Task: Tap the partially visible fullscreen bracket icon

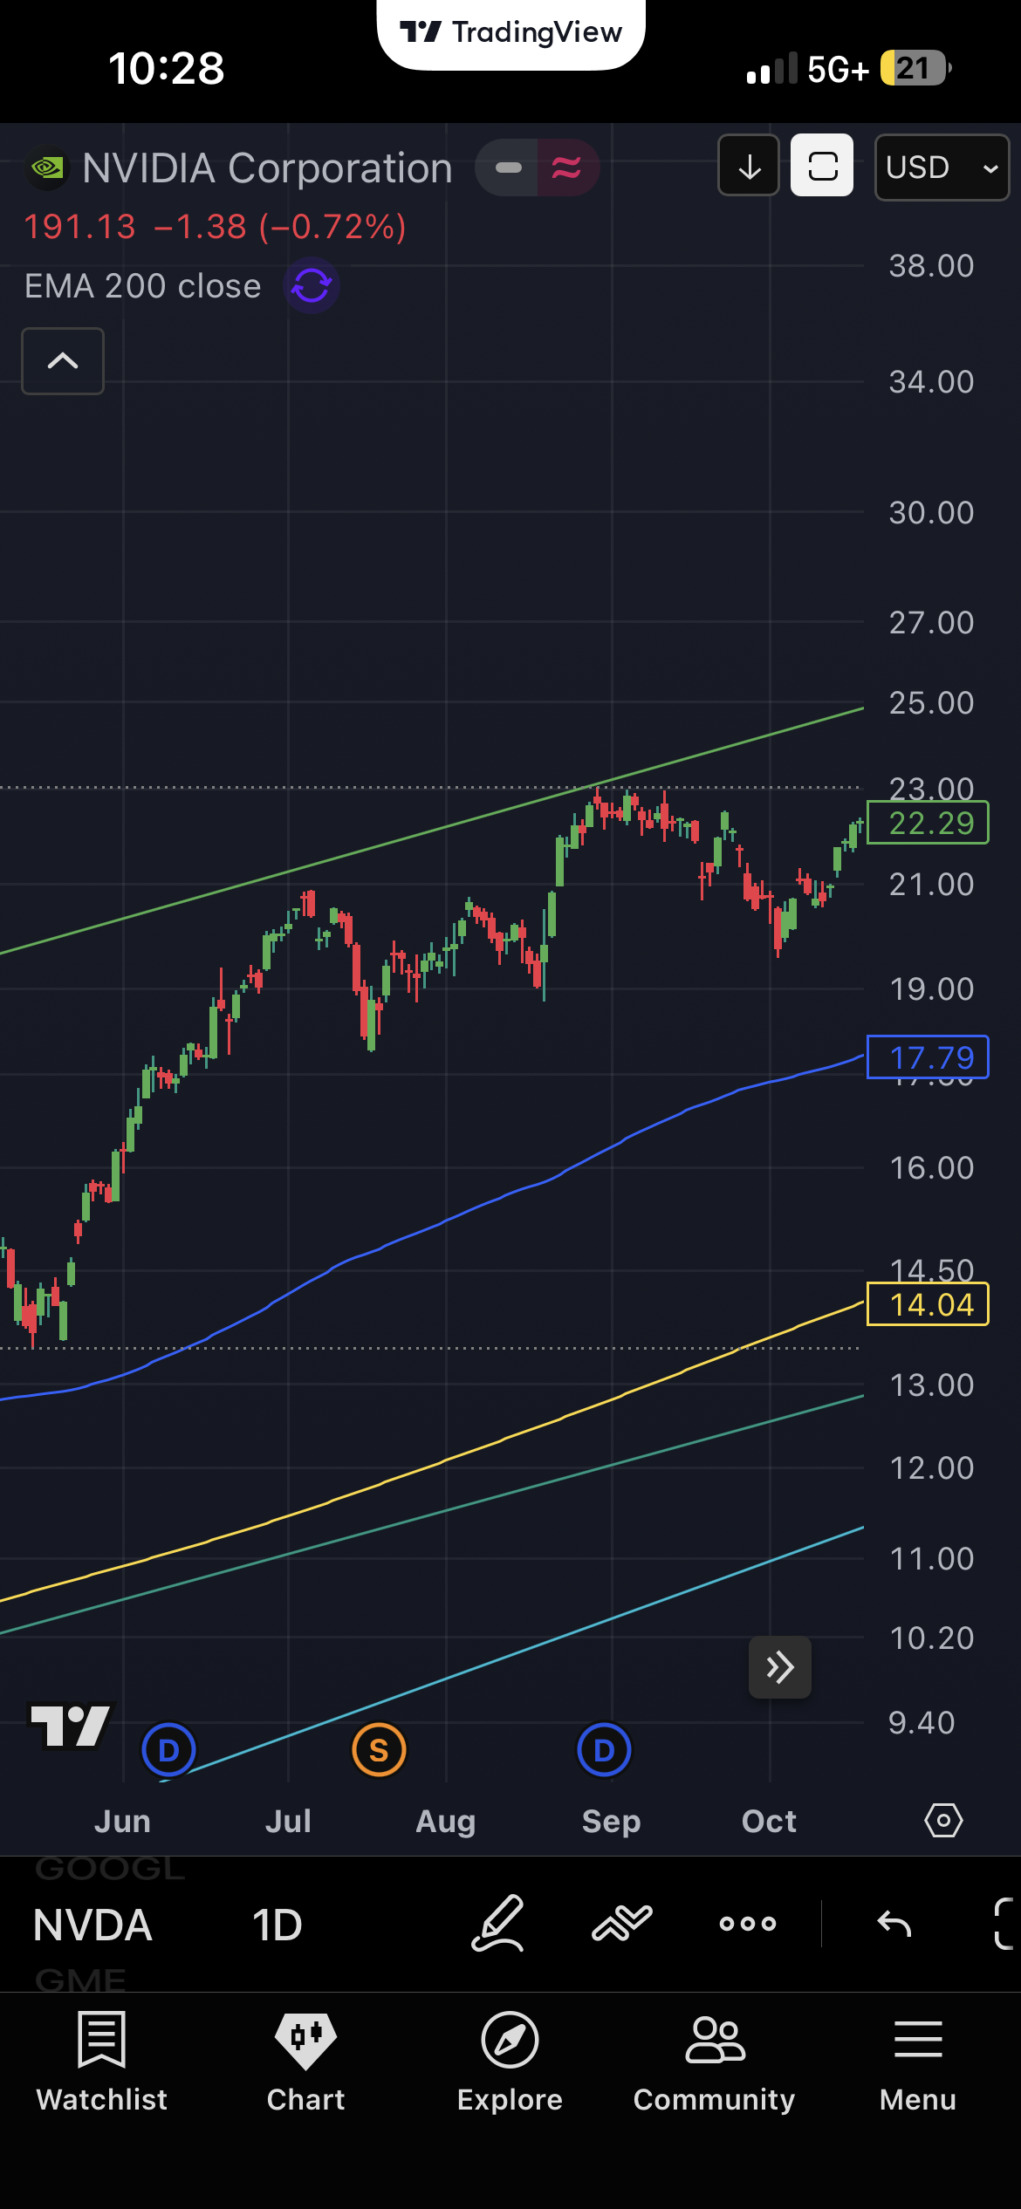Action: (1005, 1924)
